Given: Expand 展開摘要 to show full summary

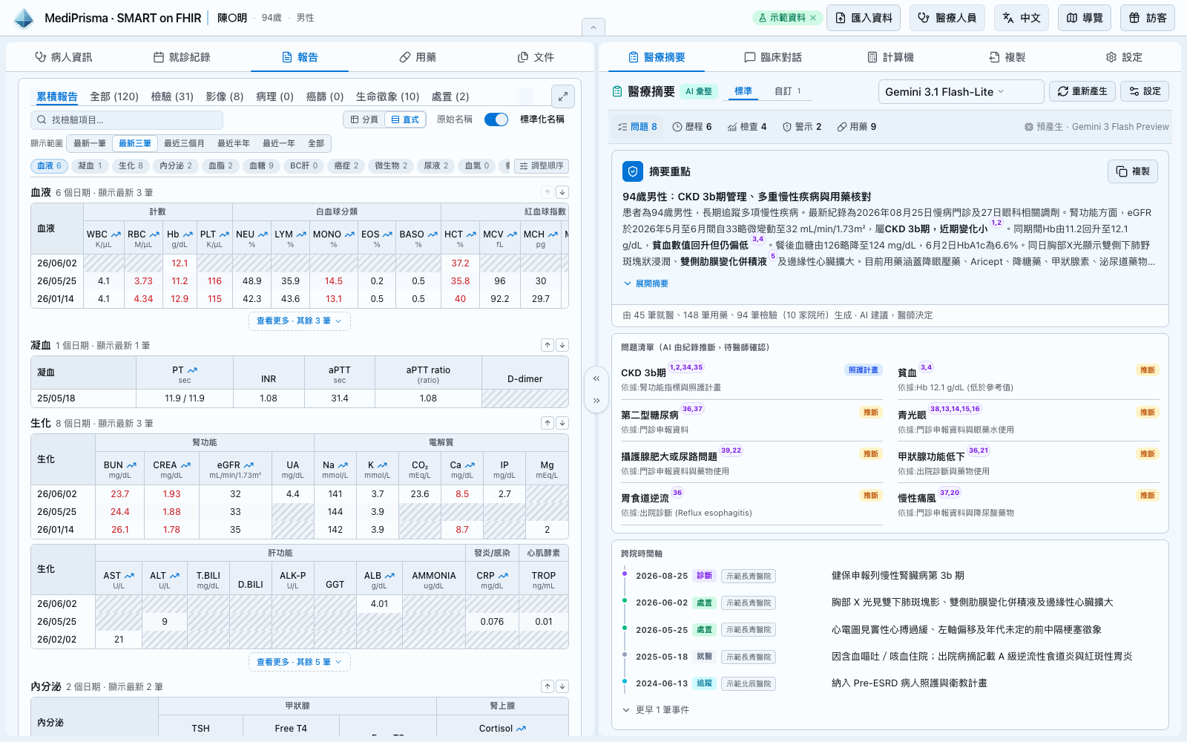Looking at the screenshot, I should point(646,283).
